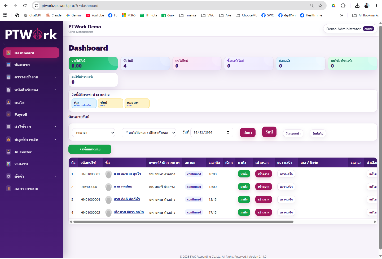Image resolution: width=382 pixels, height=259 pixels.
Task: Reload the page with browser refresh icon
Action: click(25, 6)
